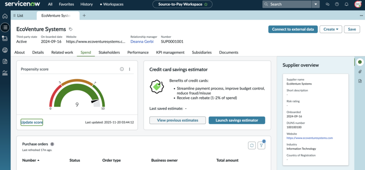Select the overview info panel icon
The height and width of the screenshot is (170, 365).
coord(360,62)
